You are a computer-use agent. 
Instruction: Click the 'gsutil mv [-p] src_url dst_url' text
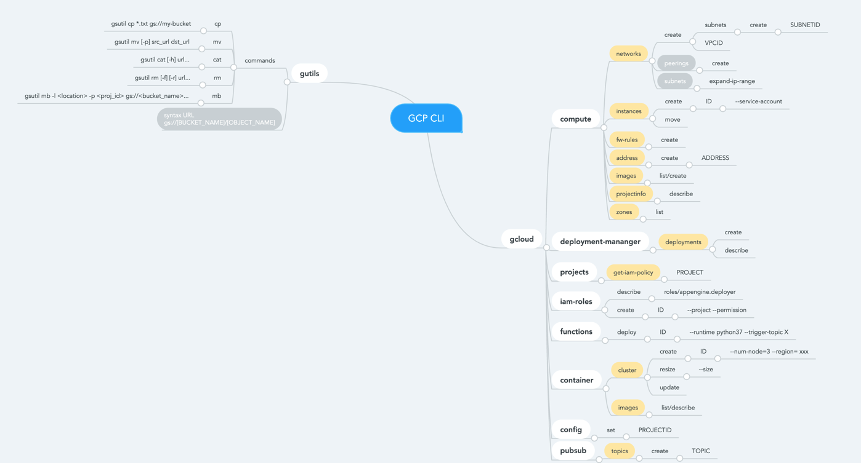(x=152, y=42)
